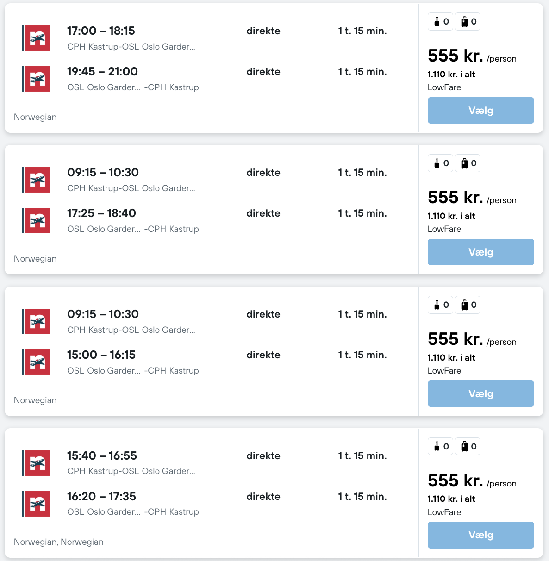Click Norwegian logo beside 17:00 – 18:15 flight
549x561 pixels.
[x=37, y=38]
